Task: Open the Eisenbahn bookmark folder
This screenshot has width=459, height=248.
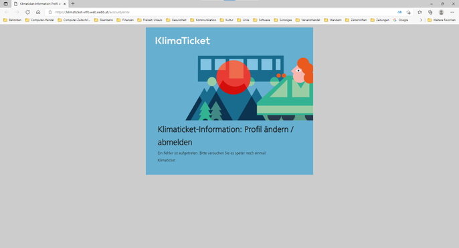Action: [103, 20]
